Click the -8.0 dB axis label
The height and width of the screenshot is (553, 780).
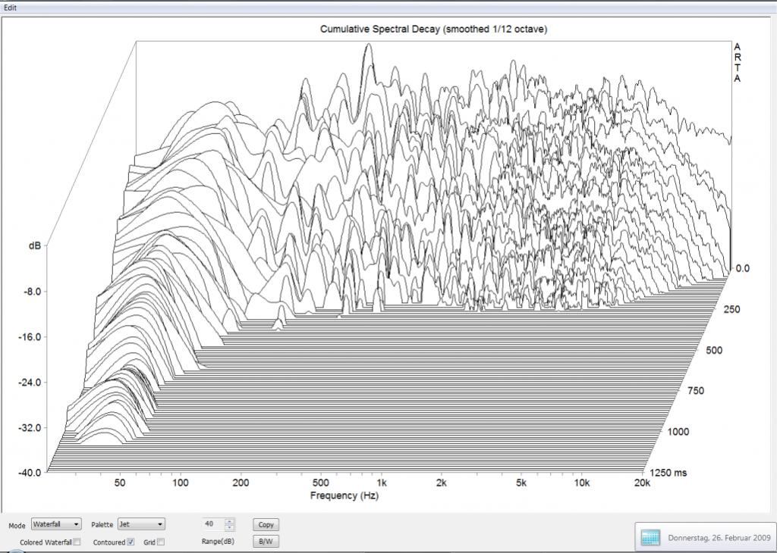[x=32, y=292]
